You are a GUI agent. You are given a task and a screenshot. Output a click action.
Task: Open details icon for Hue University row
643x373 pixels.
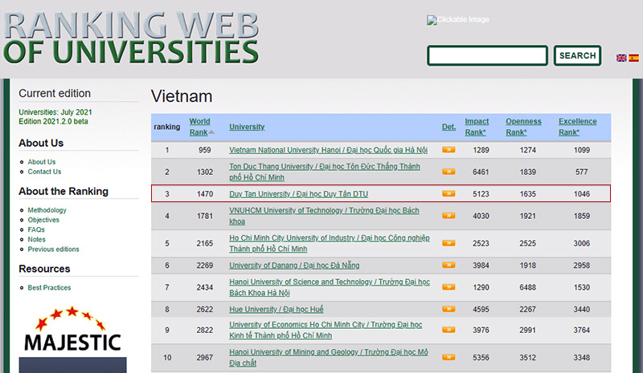448,310
